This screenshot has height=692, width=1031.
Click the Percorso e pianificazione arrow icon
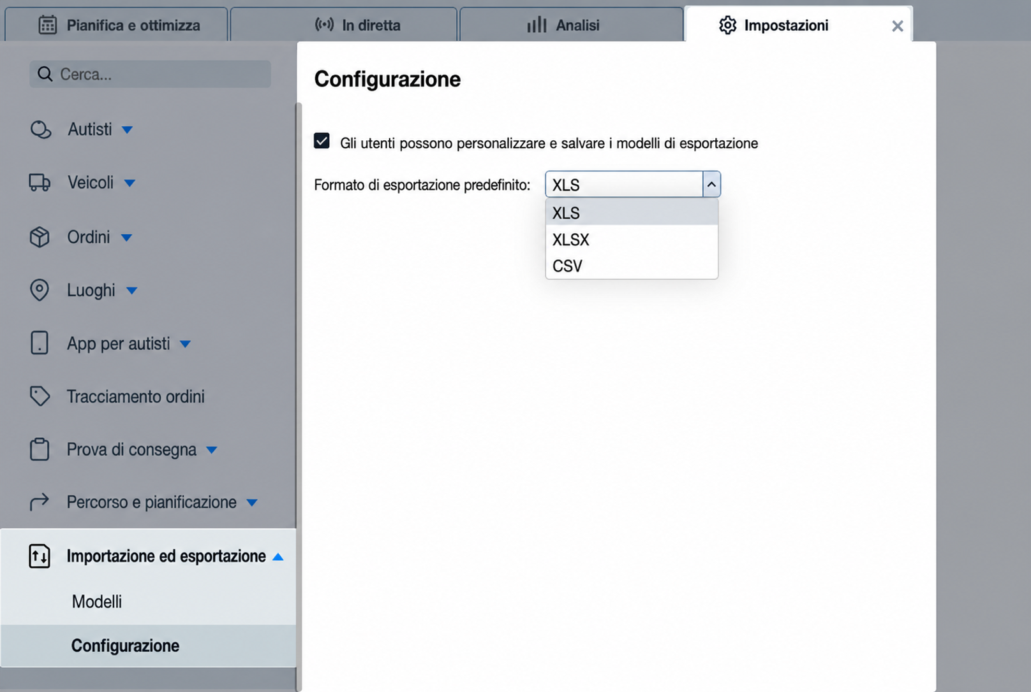tap(40, 502)
